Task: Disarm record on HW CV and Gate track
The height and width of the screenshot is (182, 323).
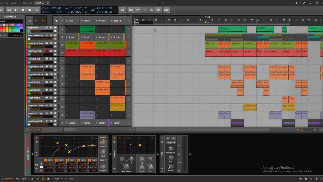Action: (47, 51)
